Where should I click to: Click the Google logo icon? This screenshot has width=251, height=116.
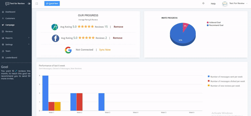point(68,50)
